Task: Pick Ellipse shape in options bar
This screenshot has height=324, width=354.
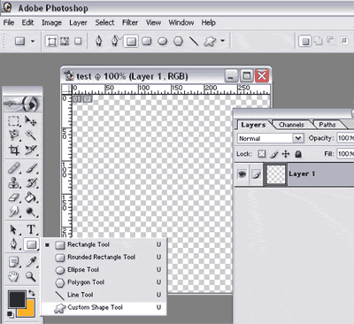Action: [x=163, y=41]
